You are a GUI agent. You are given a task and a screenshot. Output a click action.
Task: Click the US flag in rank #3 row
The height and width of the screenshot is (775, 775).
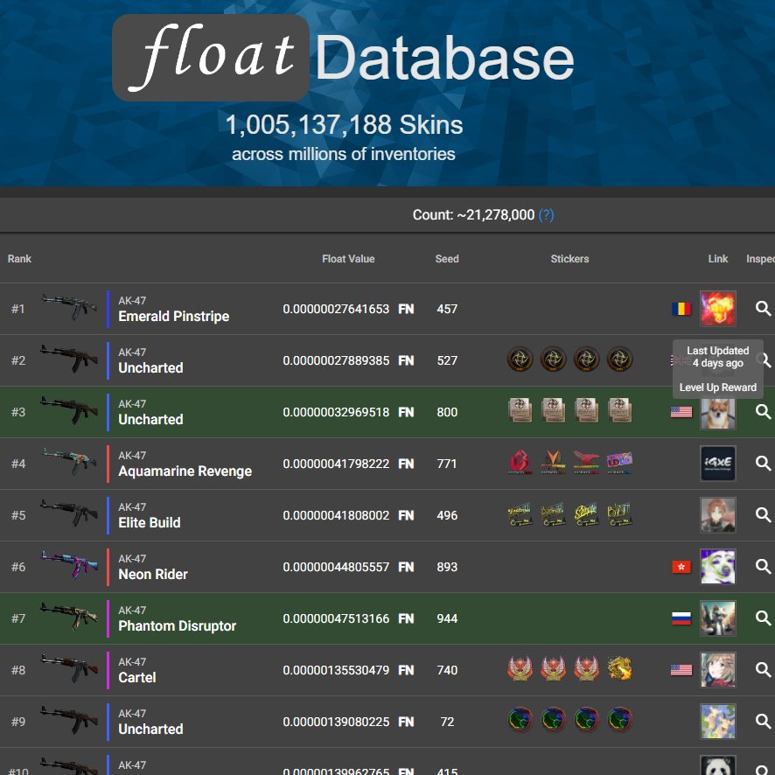click(681, 412)
